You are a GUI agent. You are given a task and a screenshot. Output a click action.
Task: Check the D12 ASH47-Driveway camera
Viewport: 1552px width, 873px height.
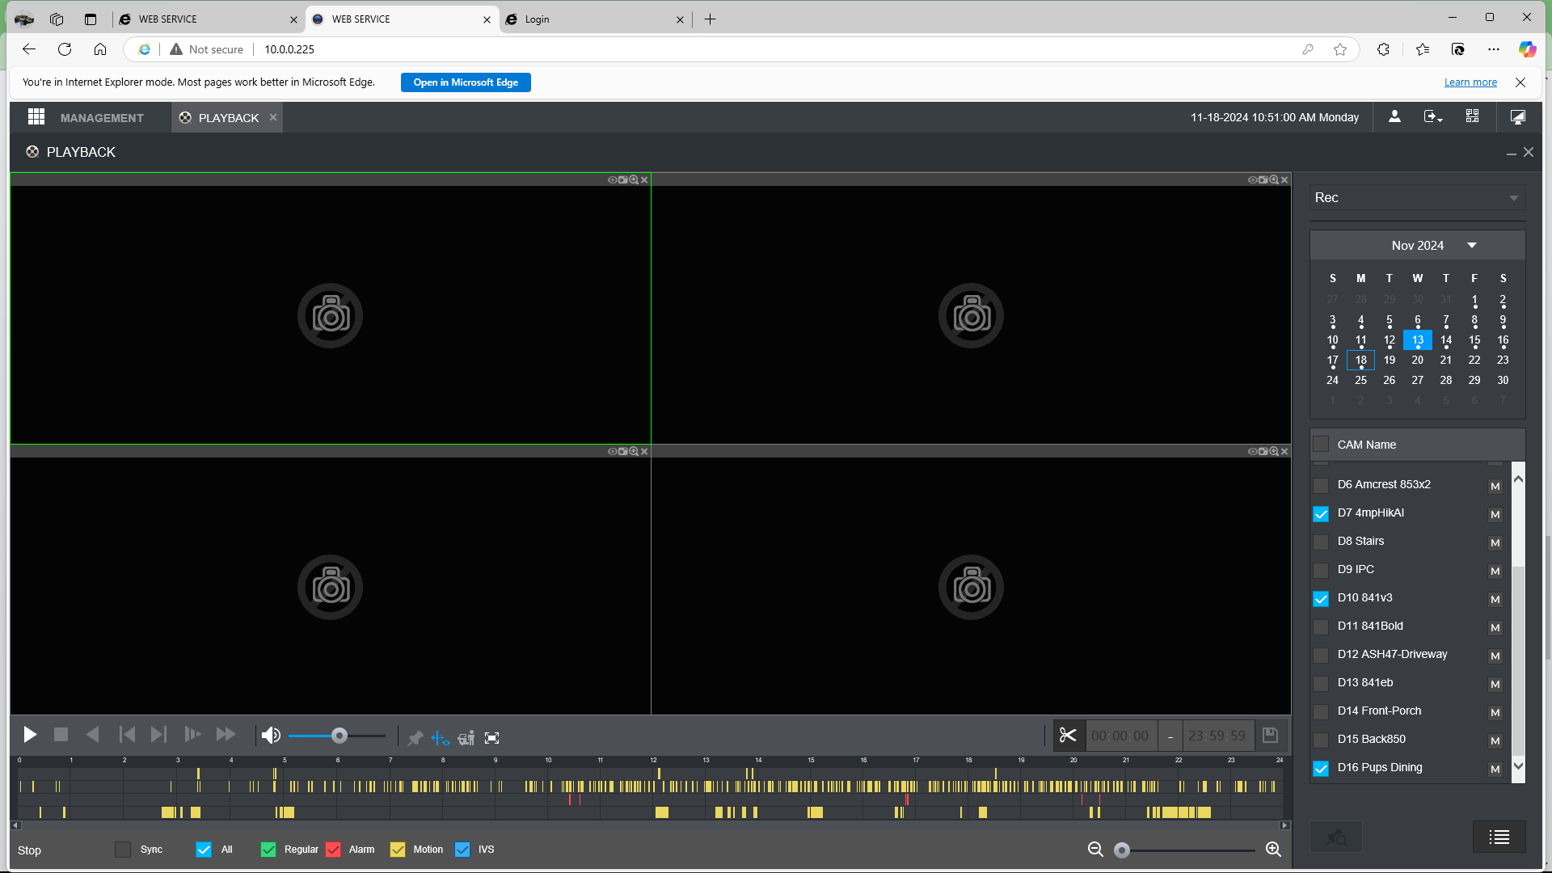pos(1321,656)
